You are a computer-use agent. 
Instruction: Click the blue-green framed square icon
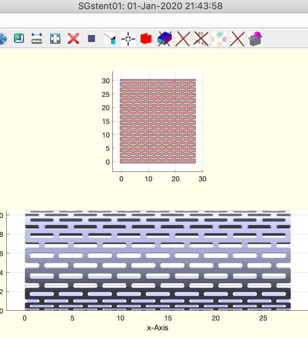click(19, 38)
